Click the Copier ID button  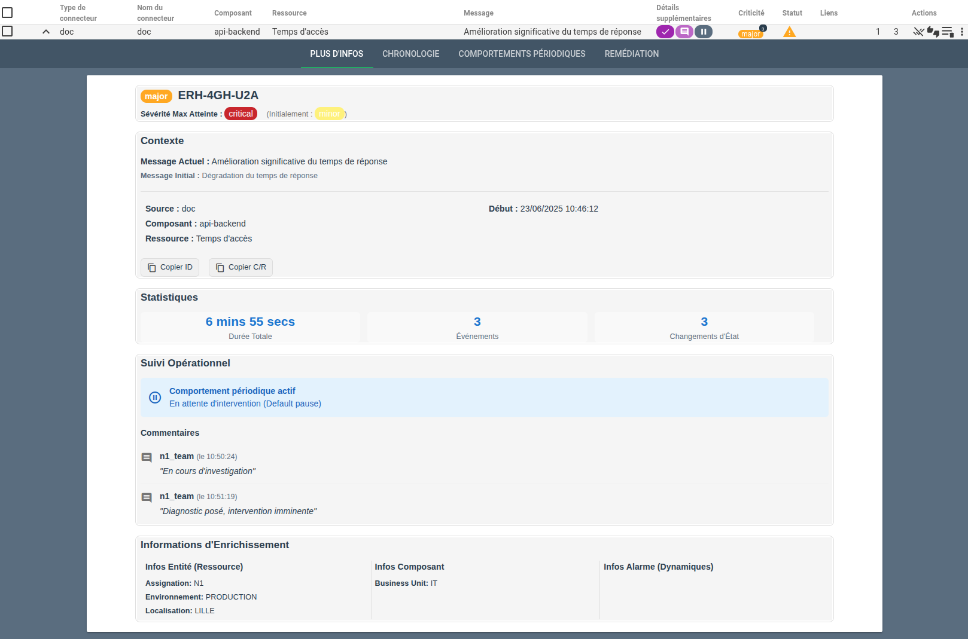(x=170, y=267)
